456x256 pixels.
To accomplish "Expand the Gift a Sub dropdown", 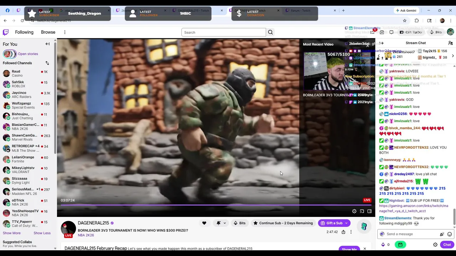I will click(x=346, y=223).
